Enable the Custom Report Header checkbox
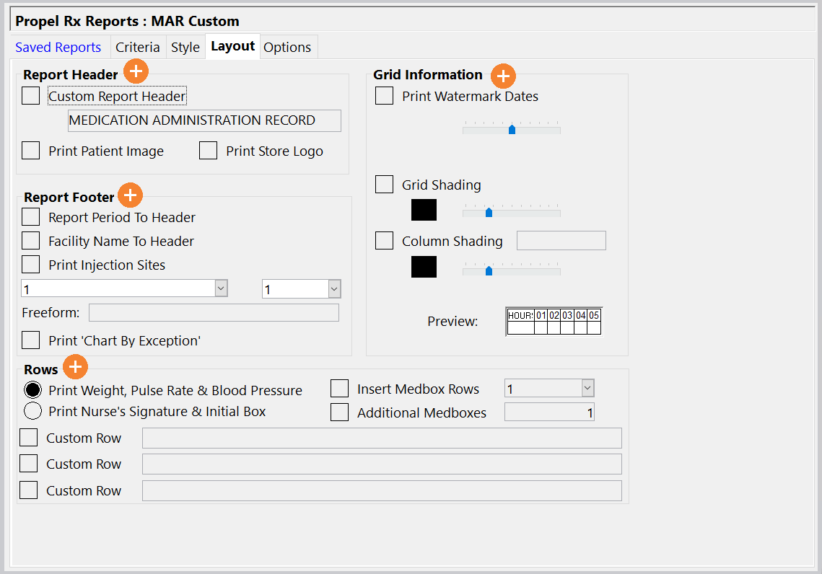This screenshot has width=822, height=574. tap(31, 96)
